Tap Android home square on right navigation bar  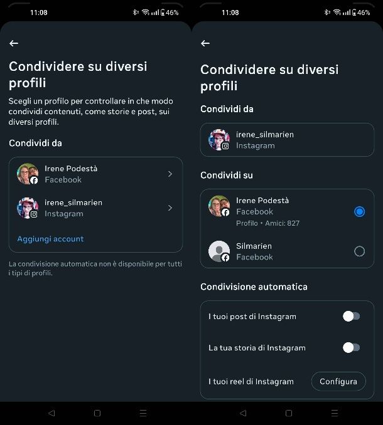289,413
